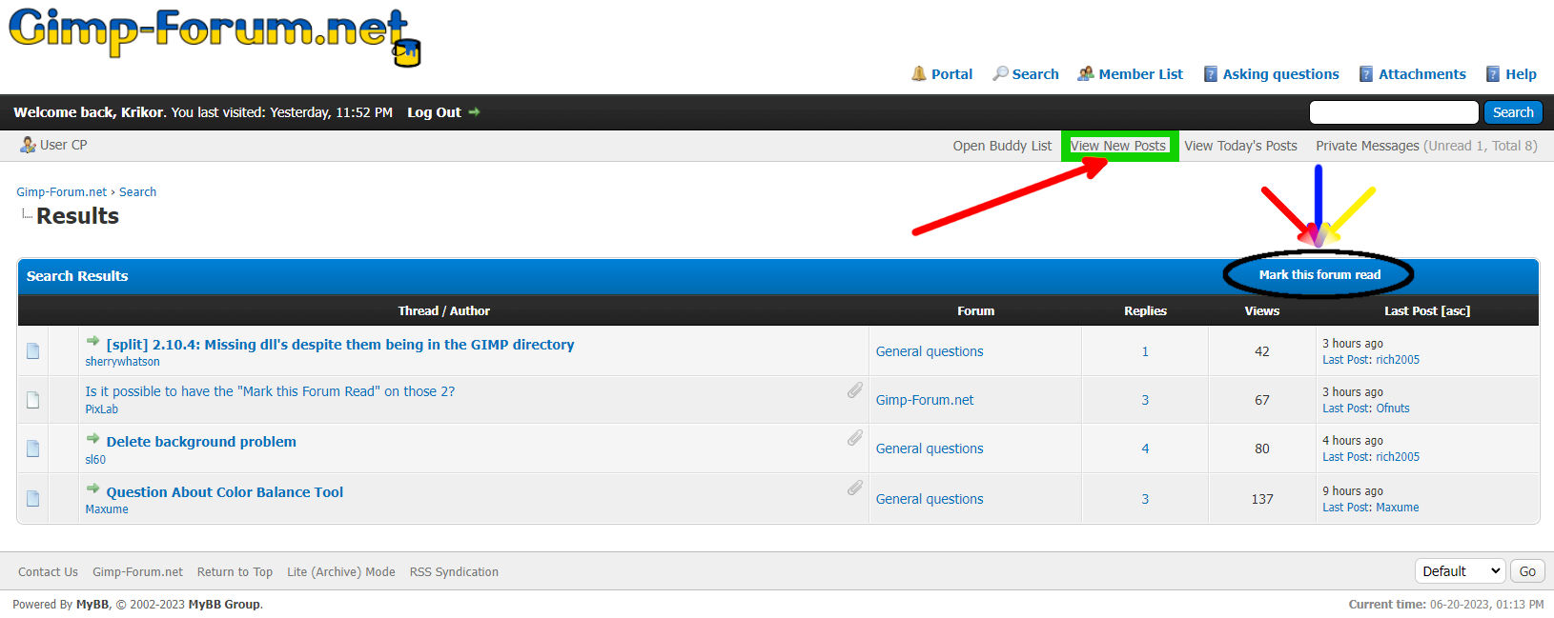The width and height of the screenshot is (1554, 618).
Task: Open the Portal menu link
Action: 951,74
